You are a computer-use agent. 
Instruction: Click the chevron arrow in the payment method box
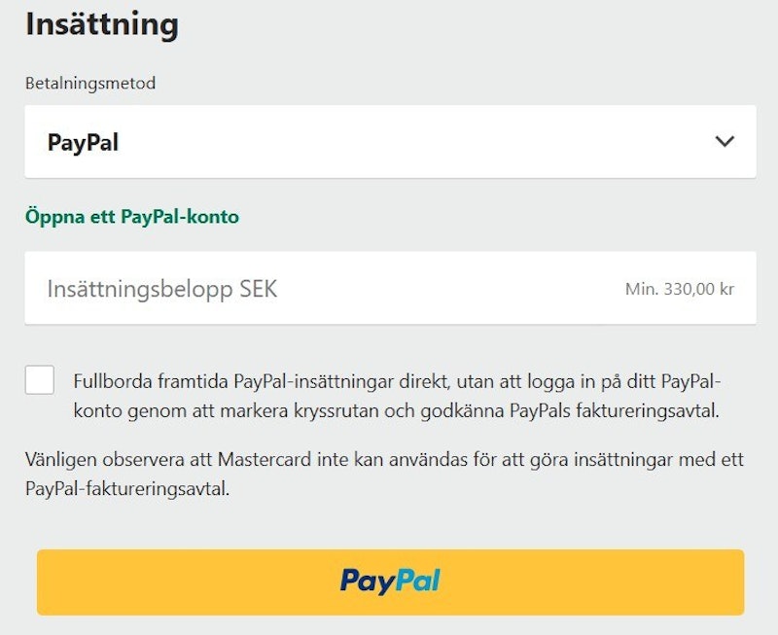(x=725, y=141)
